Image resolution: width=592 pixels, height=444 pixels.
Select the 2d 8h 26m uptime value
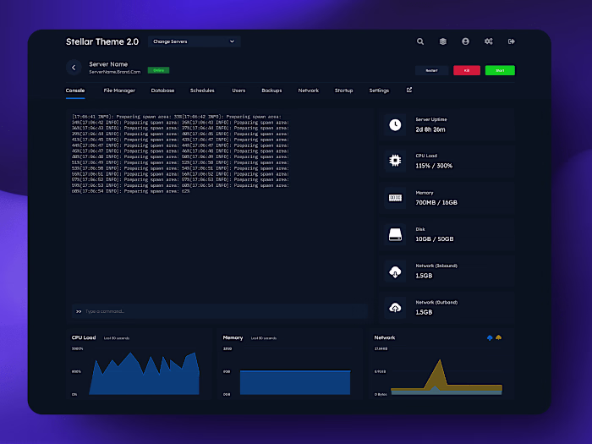pyautogui.click(x=430, y=129)
